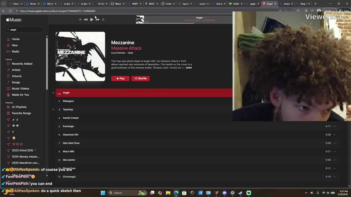
Task: Select the track Teardrop
Action: click(x=68, y=109)
